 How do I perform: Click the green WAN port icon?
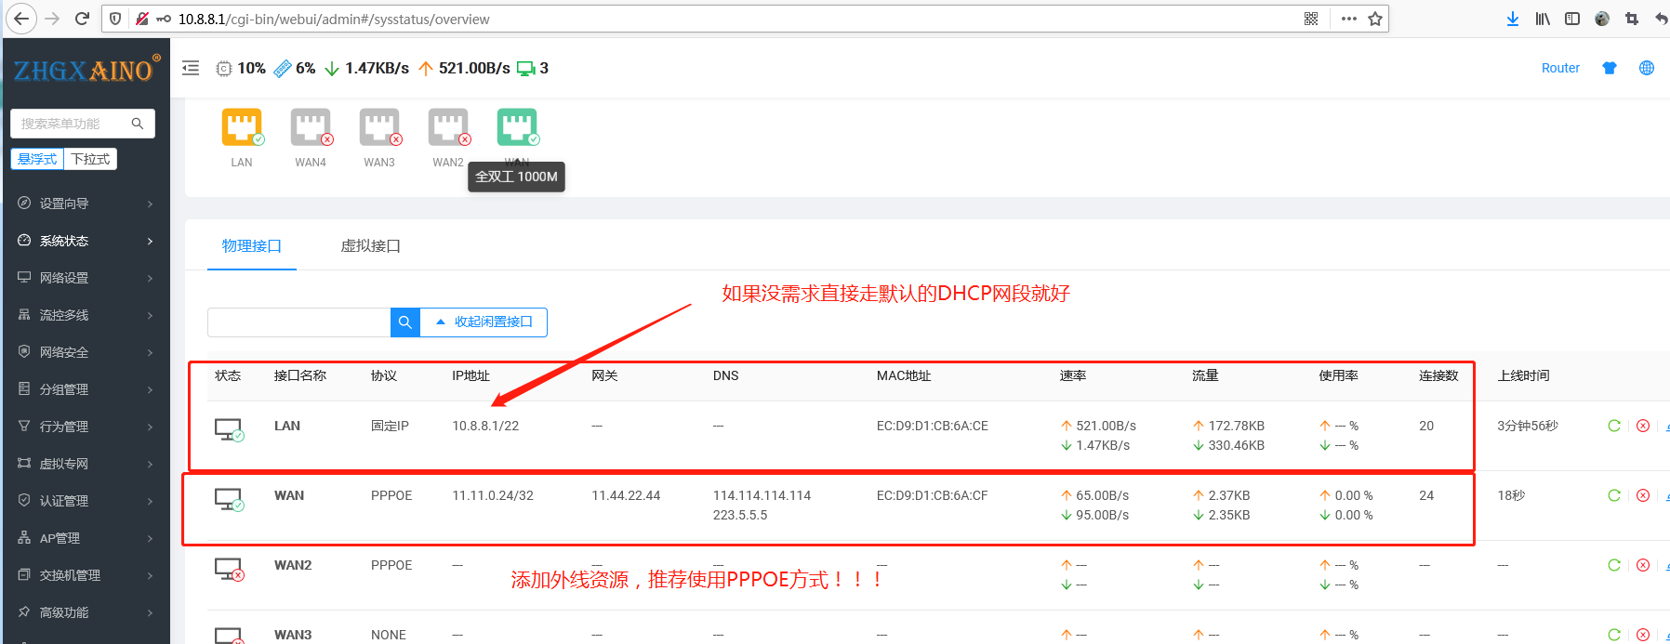(517, 127)
